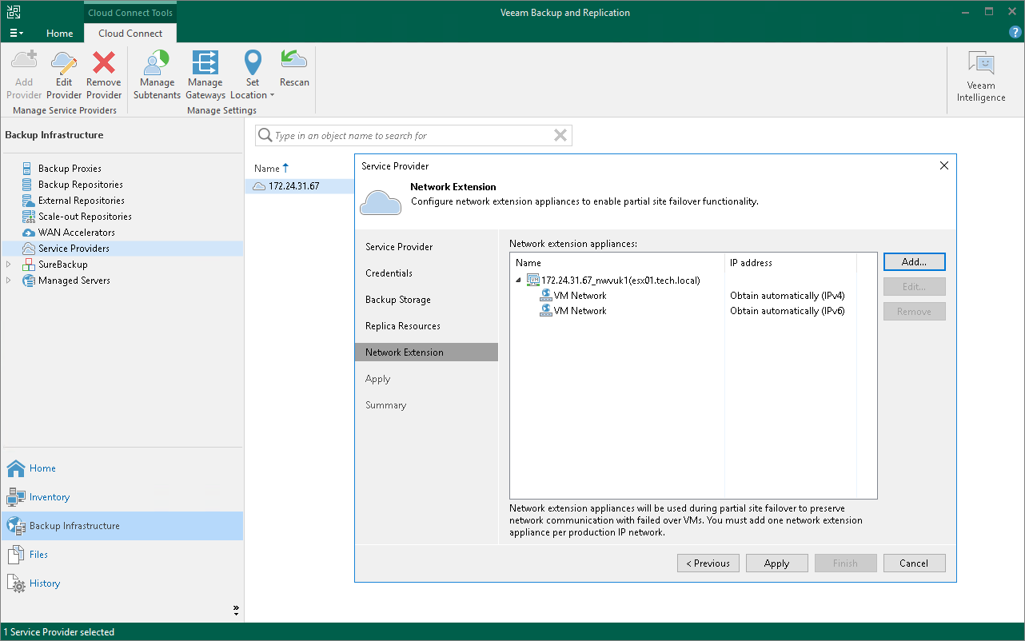
Task: Click the Backup Proxies tree icon
Action: click(29, 169)
